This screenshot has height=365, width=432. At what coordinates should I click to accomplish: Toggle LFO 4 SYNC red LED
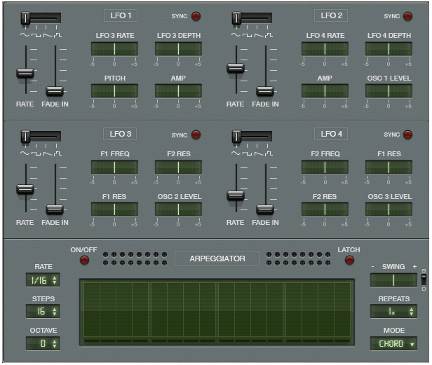(407, 135)
